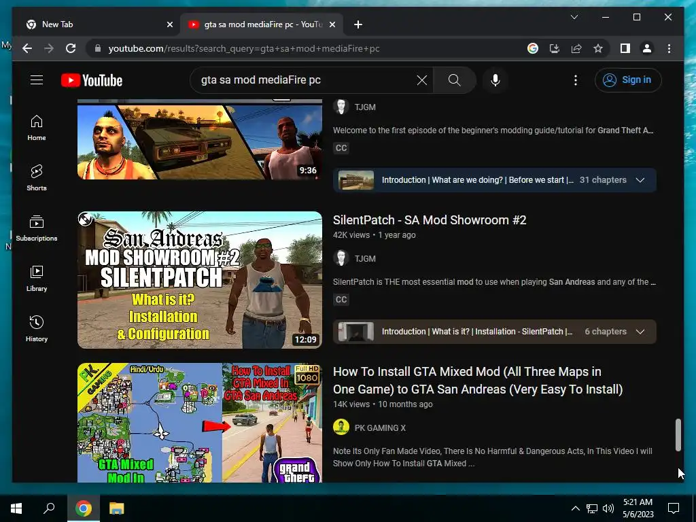The width and height of the screenshot is (696, 522).
Task: Click the install app icon in the address bar
Action: [x=555, y=48]
